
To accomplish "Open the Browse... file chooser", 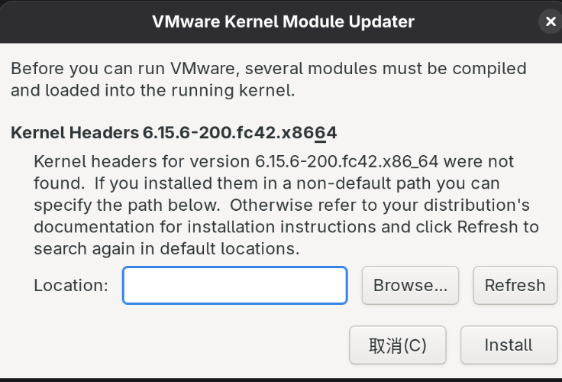I will point(410,285).
